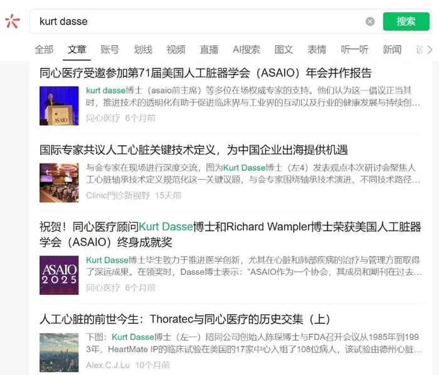Open article 同心医疗受邀参加第71届美国人工脏器学会

[x=206, y=73]
